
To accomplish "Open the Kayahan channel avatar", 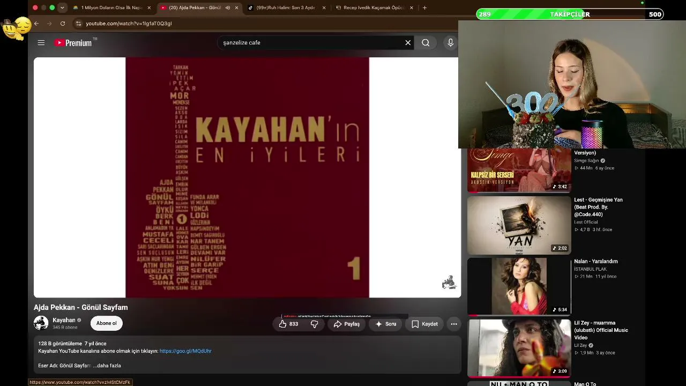I will click(x=41, y=323).
